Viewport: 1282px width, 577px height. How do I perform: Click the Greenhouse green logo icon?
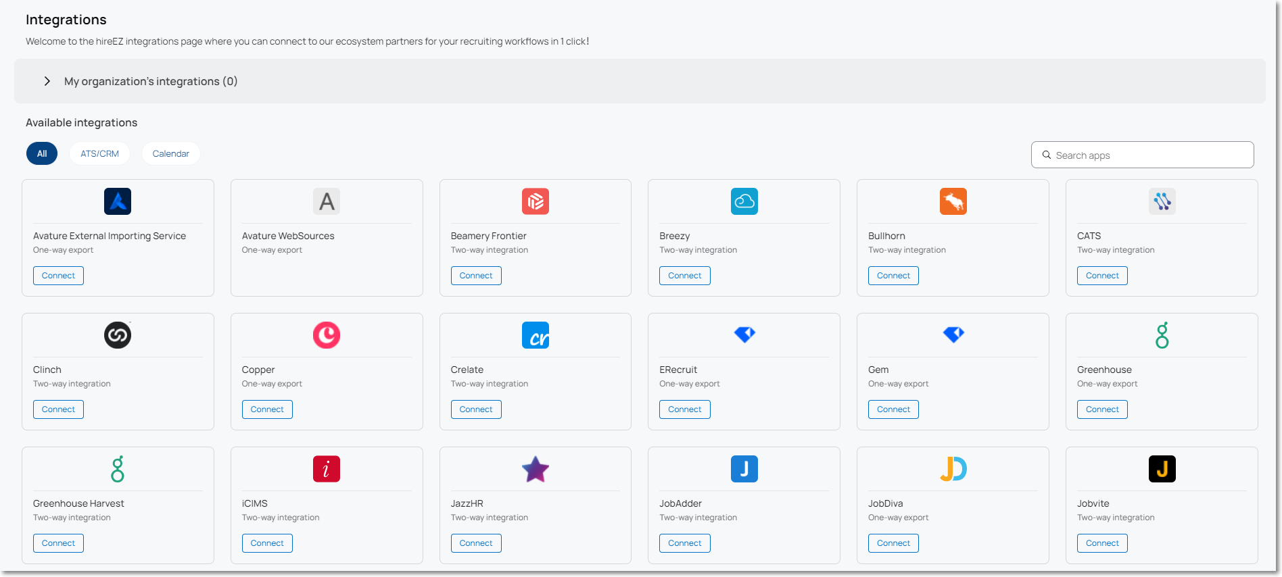(x=1162, y=335)
